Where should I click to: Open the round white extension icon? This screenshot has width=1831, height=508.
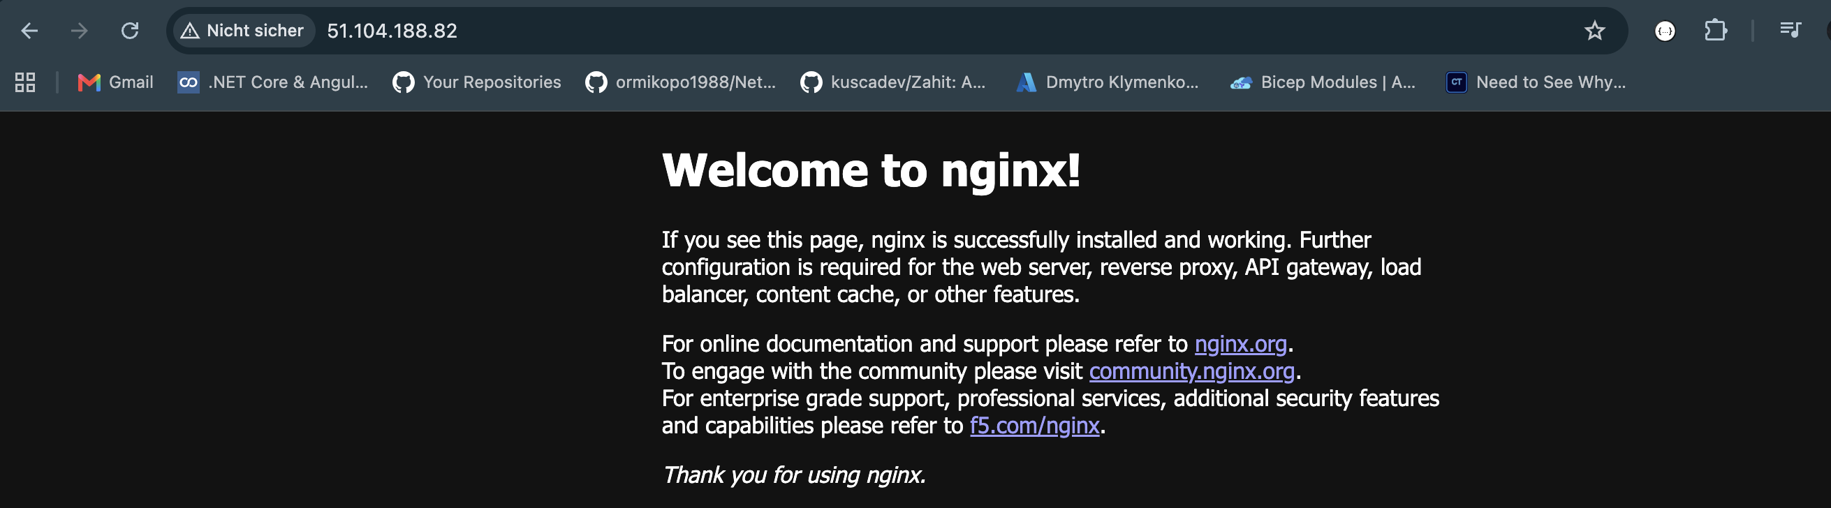(x=1665, y=31)
